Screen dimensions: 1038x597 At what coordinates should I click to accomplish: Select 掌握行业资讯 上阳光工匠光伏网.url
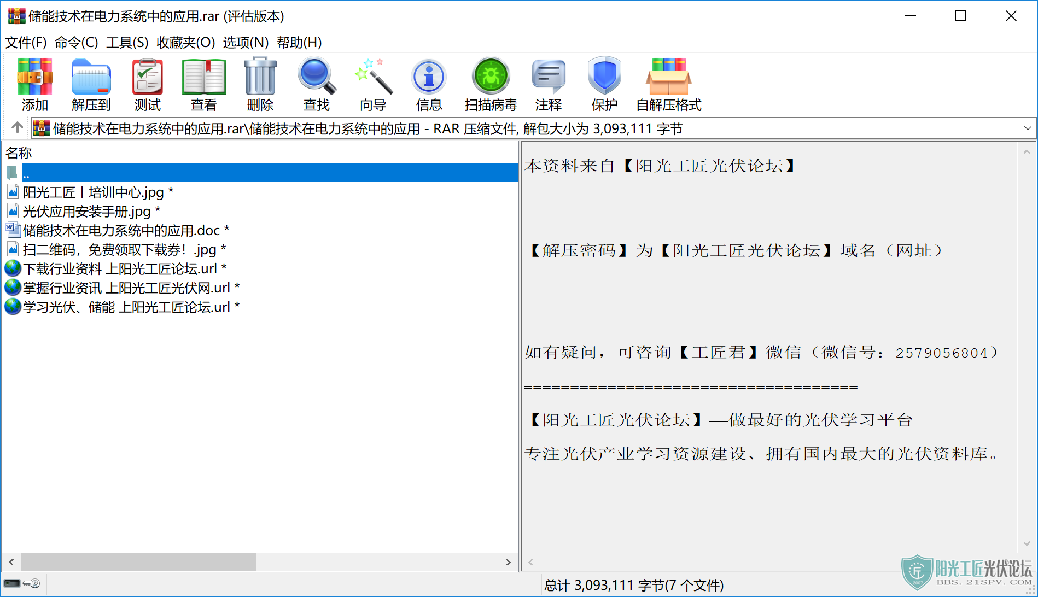click(x=131, y=288)
